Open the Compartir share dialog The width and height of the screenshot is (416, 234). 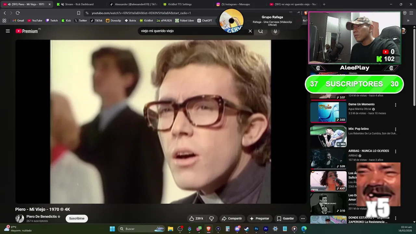click(232, 218)
